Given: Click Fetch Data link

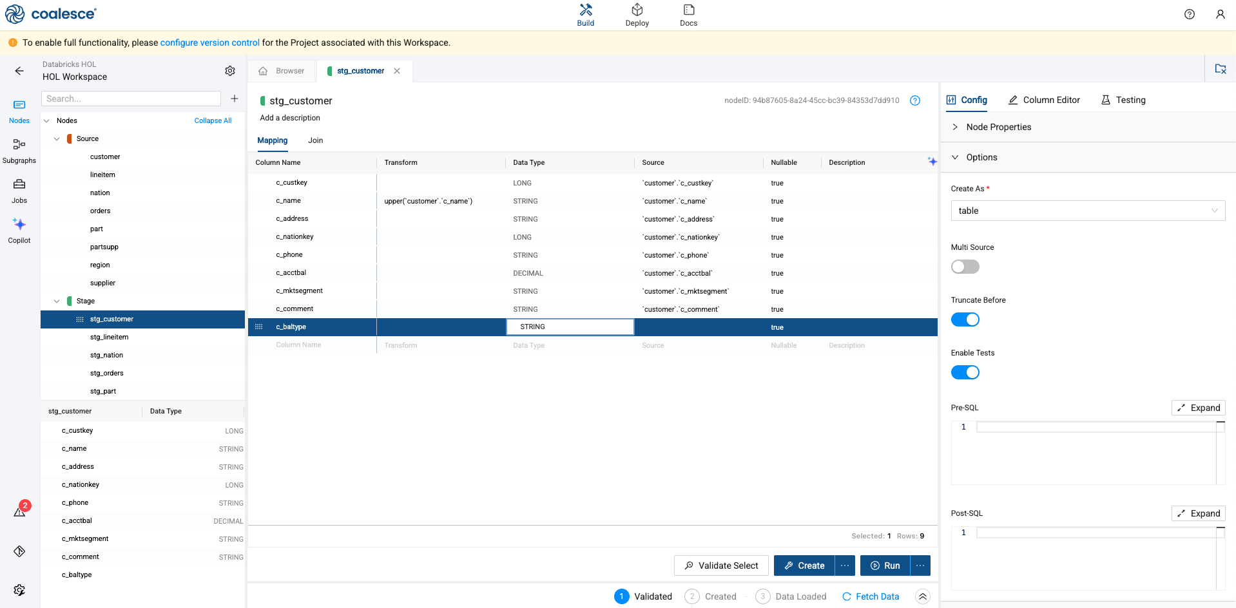Looking at the screenshot, I should coord(871,596).
